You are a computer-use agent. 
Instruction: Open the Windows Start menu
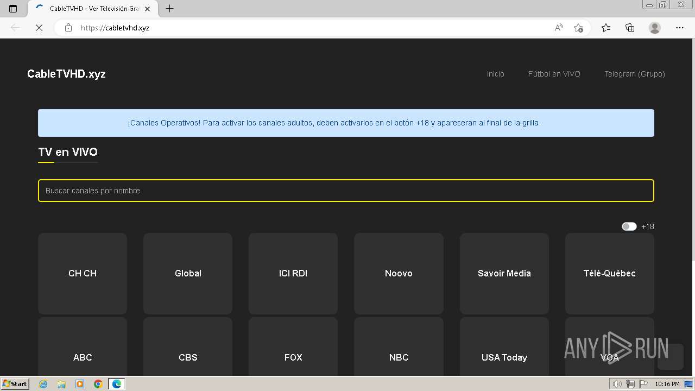pyautogui.click(x=15, y=384)
